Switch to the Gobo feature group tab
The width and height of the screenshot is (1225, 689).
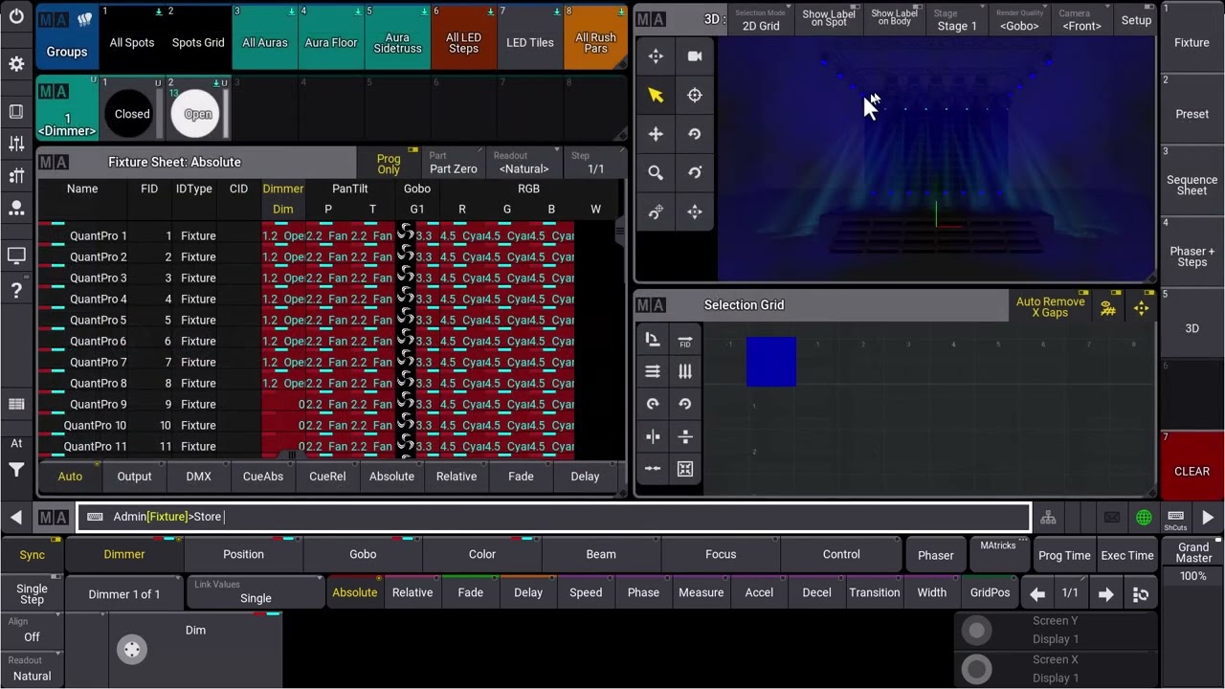[363, 555]
